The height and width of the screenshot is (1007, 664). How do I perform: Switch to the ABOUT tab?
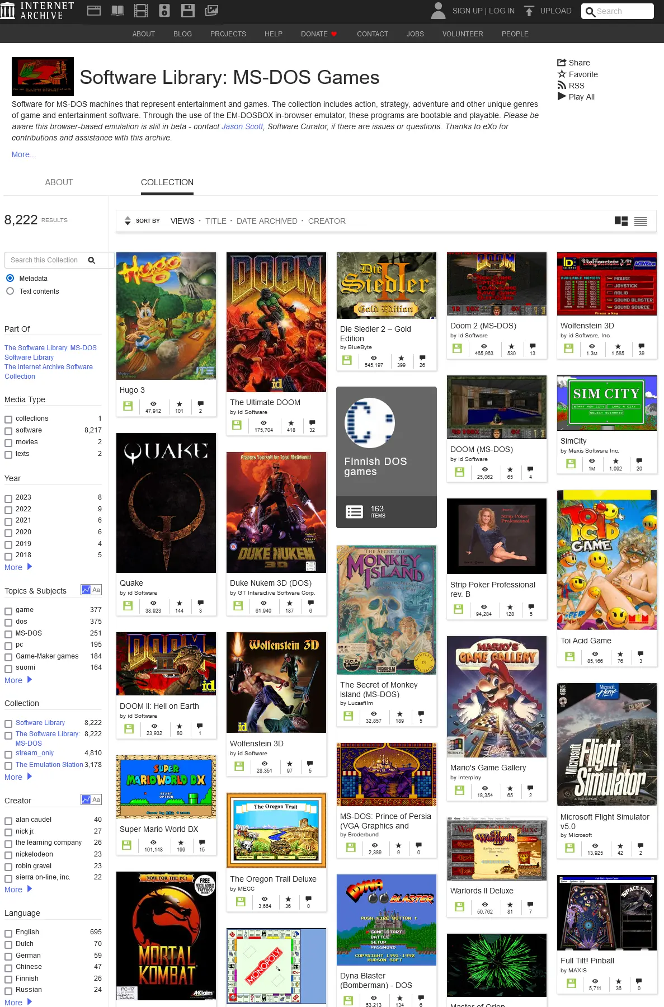(x=59, y=182)
